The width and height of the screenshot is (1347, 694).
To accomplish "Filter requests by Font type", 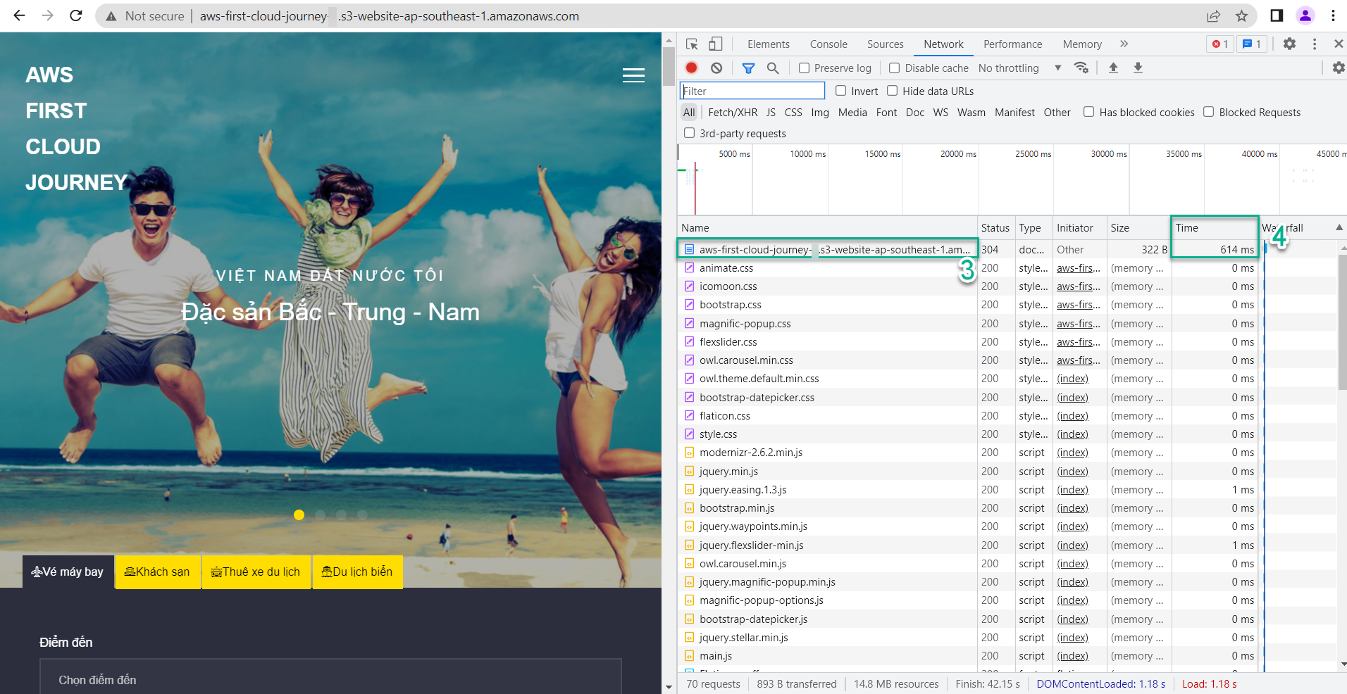I will pos(886,112).
